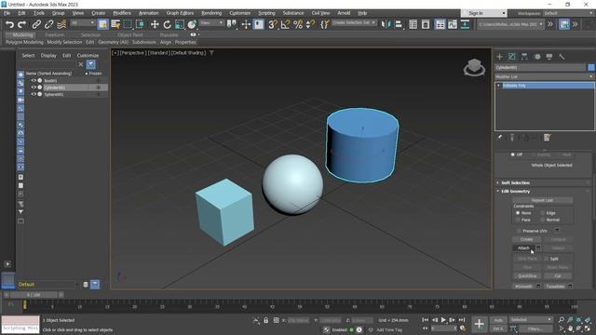Click the Cut button
Viewport: 596px width, 335px height.
[558, 276]
